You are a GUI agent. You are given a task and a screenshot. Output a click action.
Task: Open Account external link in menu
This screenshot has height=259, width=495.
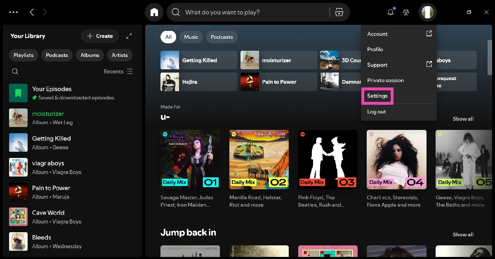pos(398,34)
